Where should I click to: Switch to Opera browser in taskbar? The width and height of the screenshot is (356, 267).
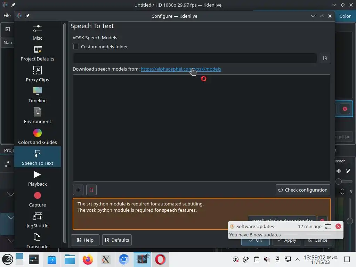[160, 259]
